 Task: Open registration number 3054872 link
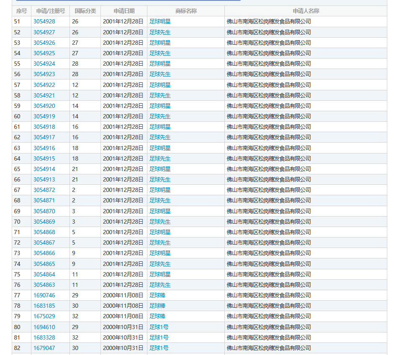(x=44, y=190)
